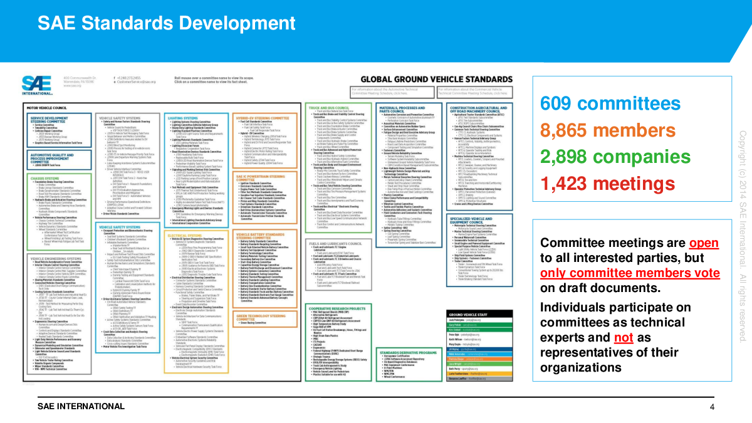752x423 pixels.
Task: Click the slide number 4
Action: pyautogui.click(x=712, y=407)
